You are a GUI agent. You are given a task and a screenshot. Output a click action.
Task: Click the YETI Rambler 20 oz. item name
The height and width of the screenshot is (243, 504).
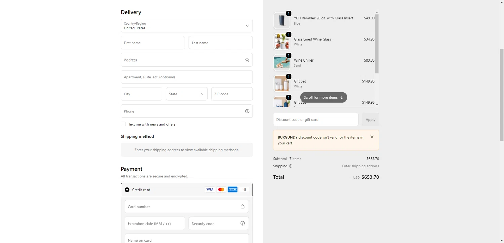(x=324, y=18)
